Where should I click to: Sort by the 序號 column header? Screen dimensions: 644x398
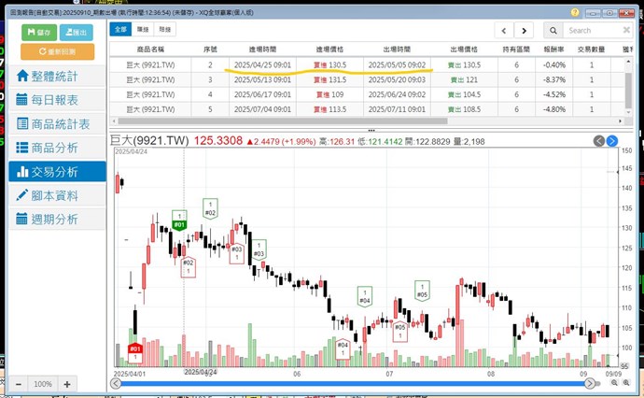point(210,50)
